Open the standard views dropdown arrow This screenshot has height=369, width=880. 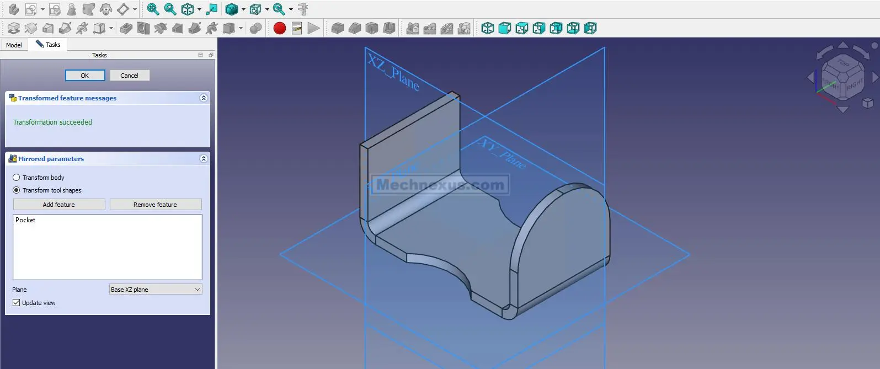tap(199, 9)
